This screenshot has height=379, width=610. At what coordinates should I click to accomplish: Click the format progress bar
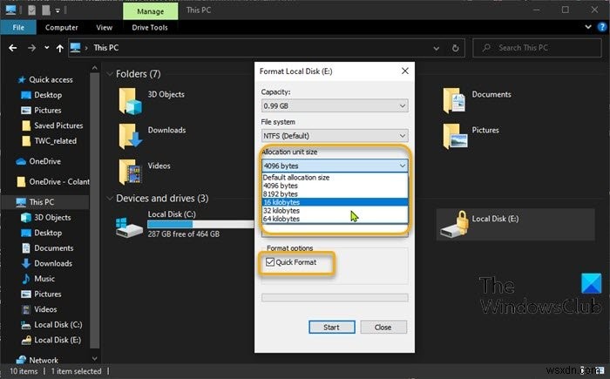335,298
